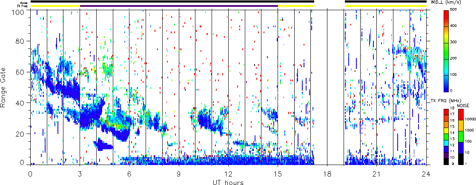The width and height of the screenshot is (476, 185).
Task: Pick the orange swatch in the NOISE legend
Action: (x=461, y=125)
